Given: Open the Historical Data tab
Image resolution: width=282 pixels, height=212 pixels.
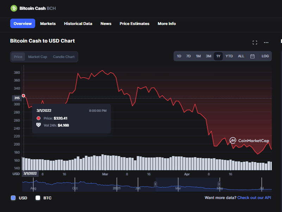Looking at the screenshot, I should pos(78,24).
